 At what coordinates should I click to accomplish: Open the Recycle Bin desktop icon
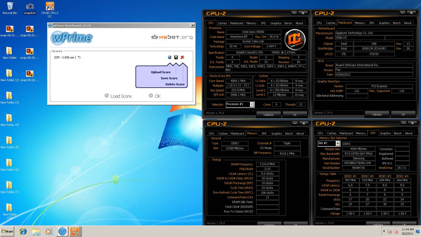click(10, 8)
